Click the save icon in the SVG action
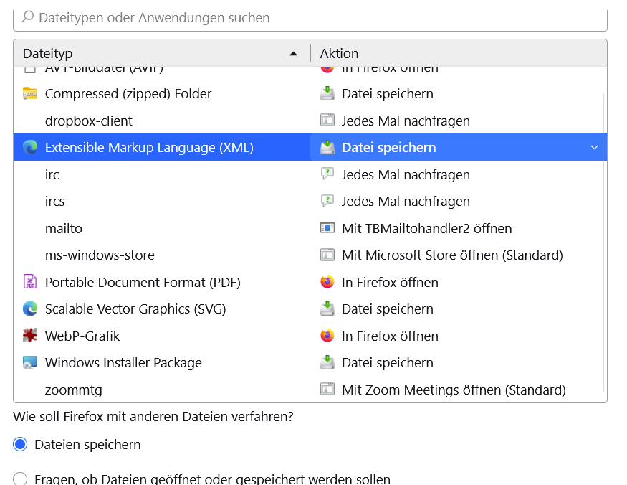The width and height of the screenshot is (627, 485). coord(327,309)
